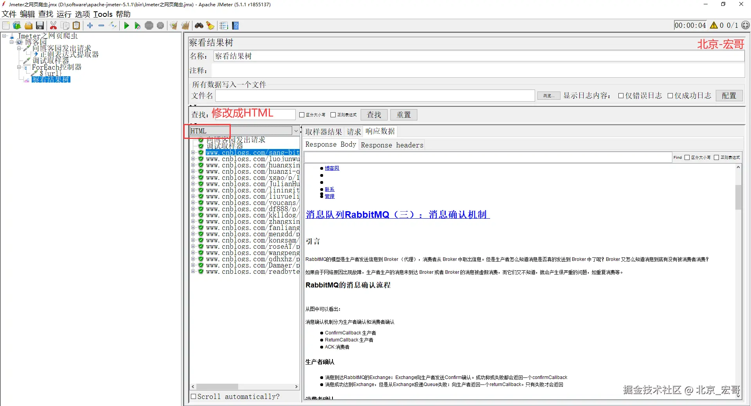This screenshot has height=406, width=751.
Task: Click the remote engines status icon
Action: click(x=746, y=25)
